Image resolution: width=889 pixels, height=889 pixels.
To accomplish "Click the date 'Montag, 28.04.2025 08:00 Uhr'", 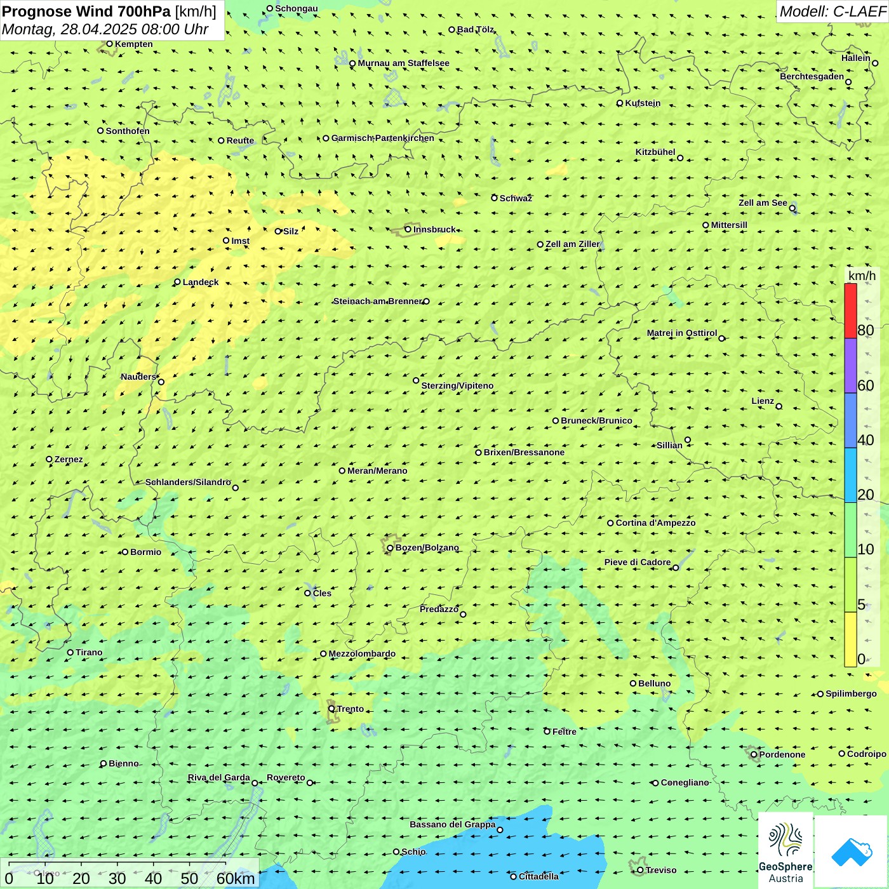I will [x=105, y=29].
